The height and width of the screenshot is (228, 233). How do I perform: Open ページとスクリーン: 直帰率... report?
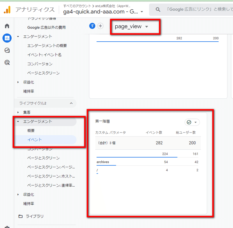pos(51,185)
